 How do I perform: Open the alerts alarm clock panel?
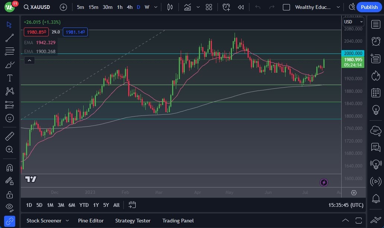point(375,41)
